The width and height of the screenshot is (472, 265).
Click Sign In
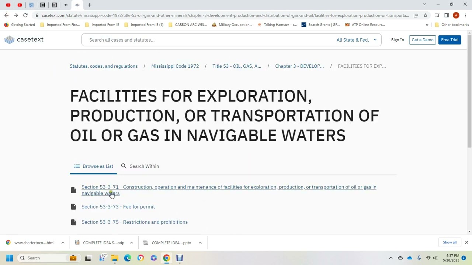coord(398,40)
